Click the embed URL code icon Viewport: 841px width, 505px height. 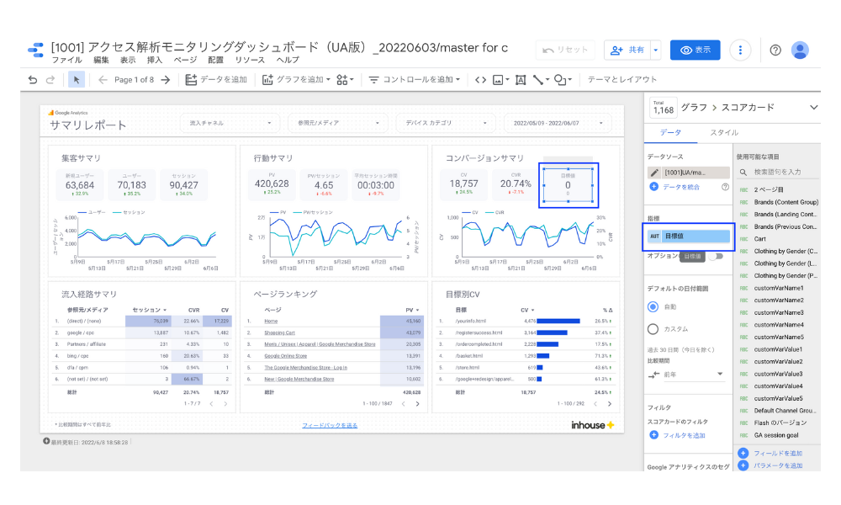480,79
